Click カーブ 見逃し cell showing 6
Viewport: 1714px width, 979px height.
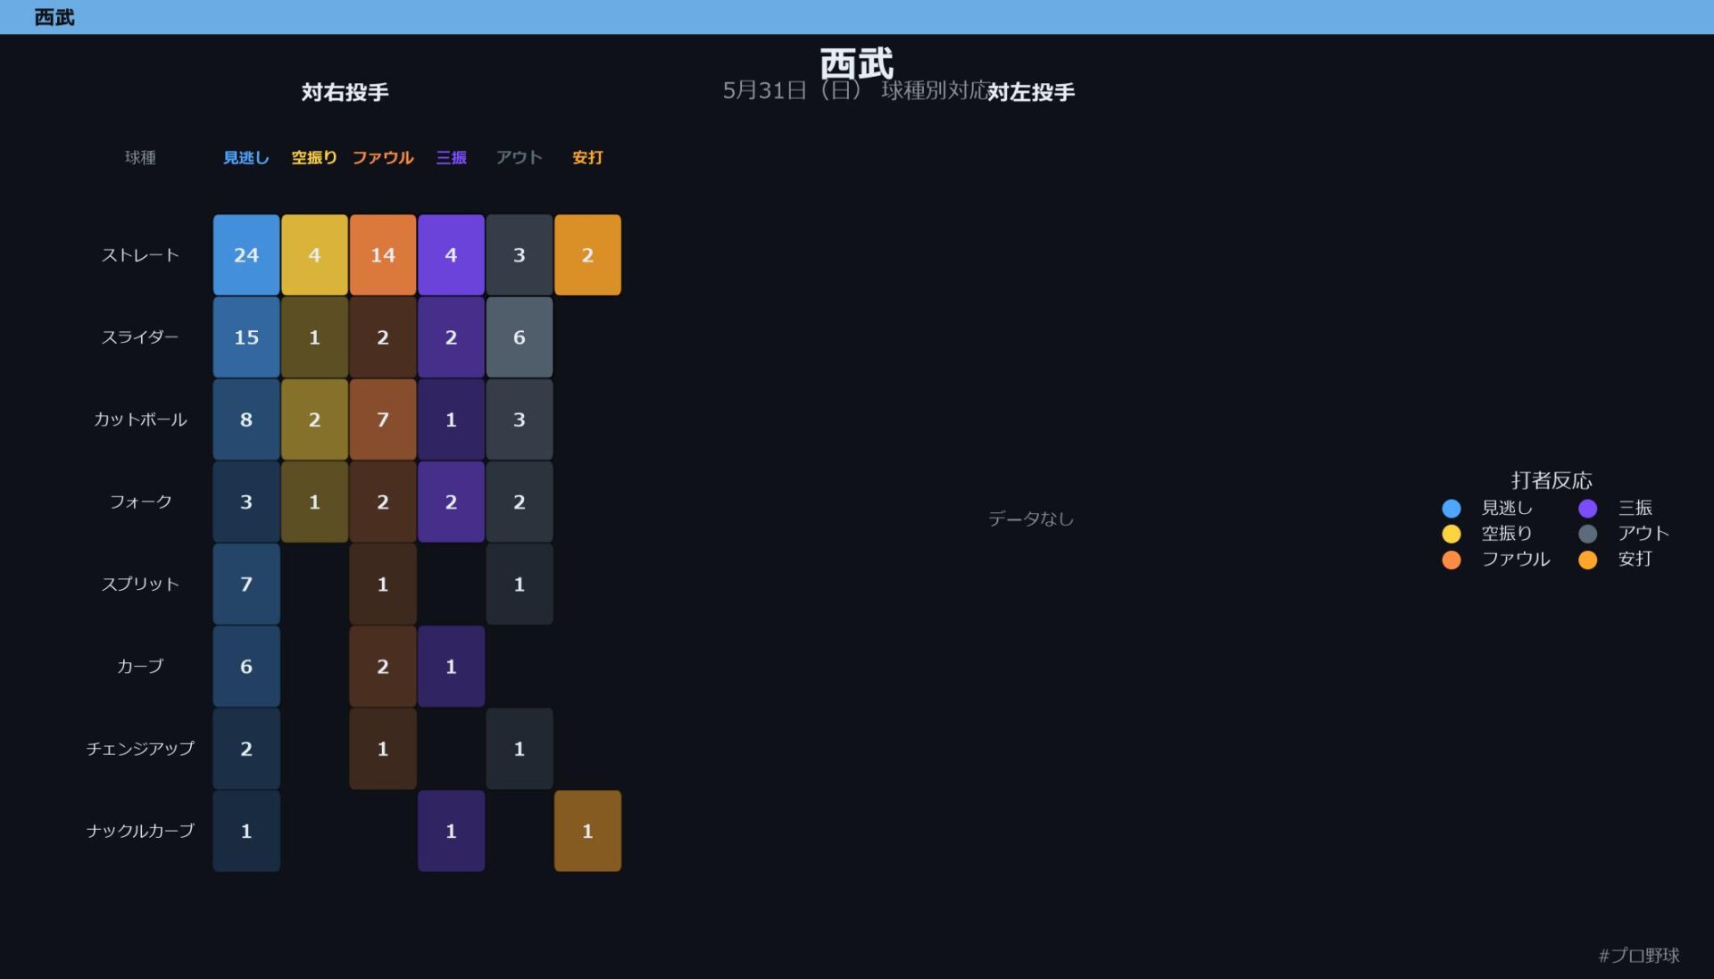(246, 667)
